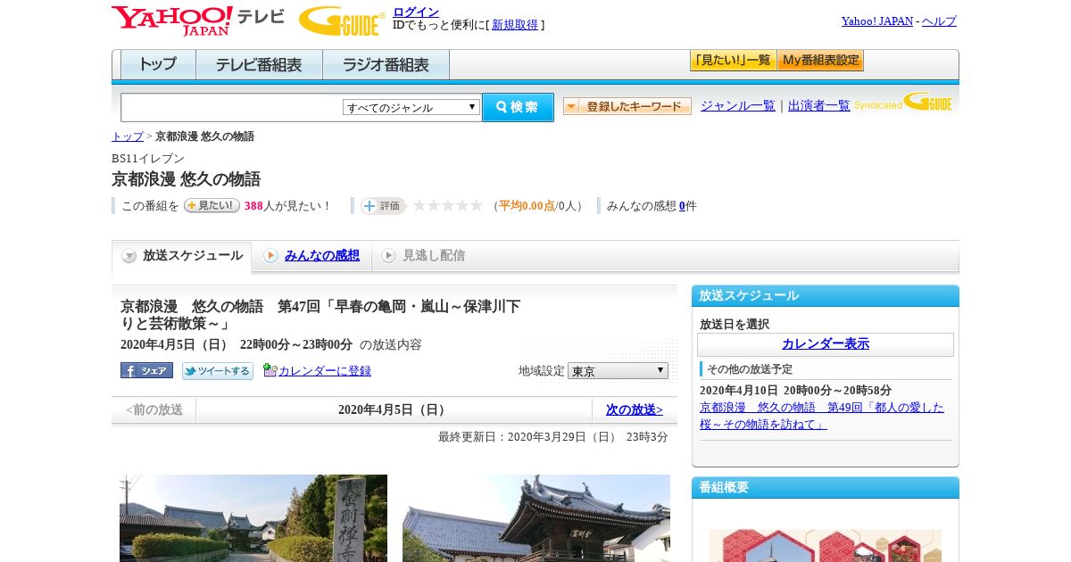Open 出演者一覧 link
Image resolution: width=1071 pixels, height=562 pixels.
(x=818, y=105)
